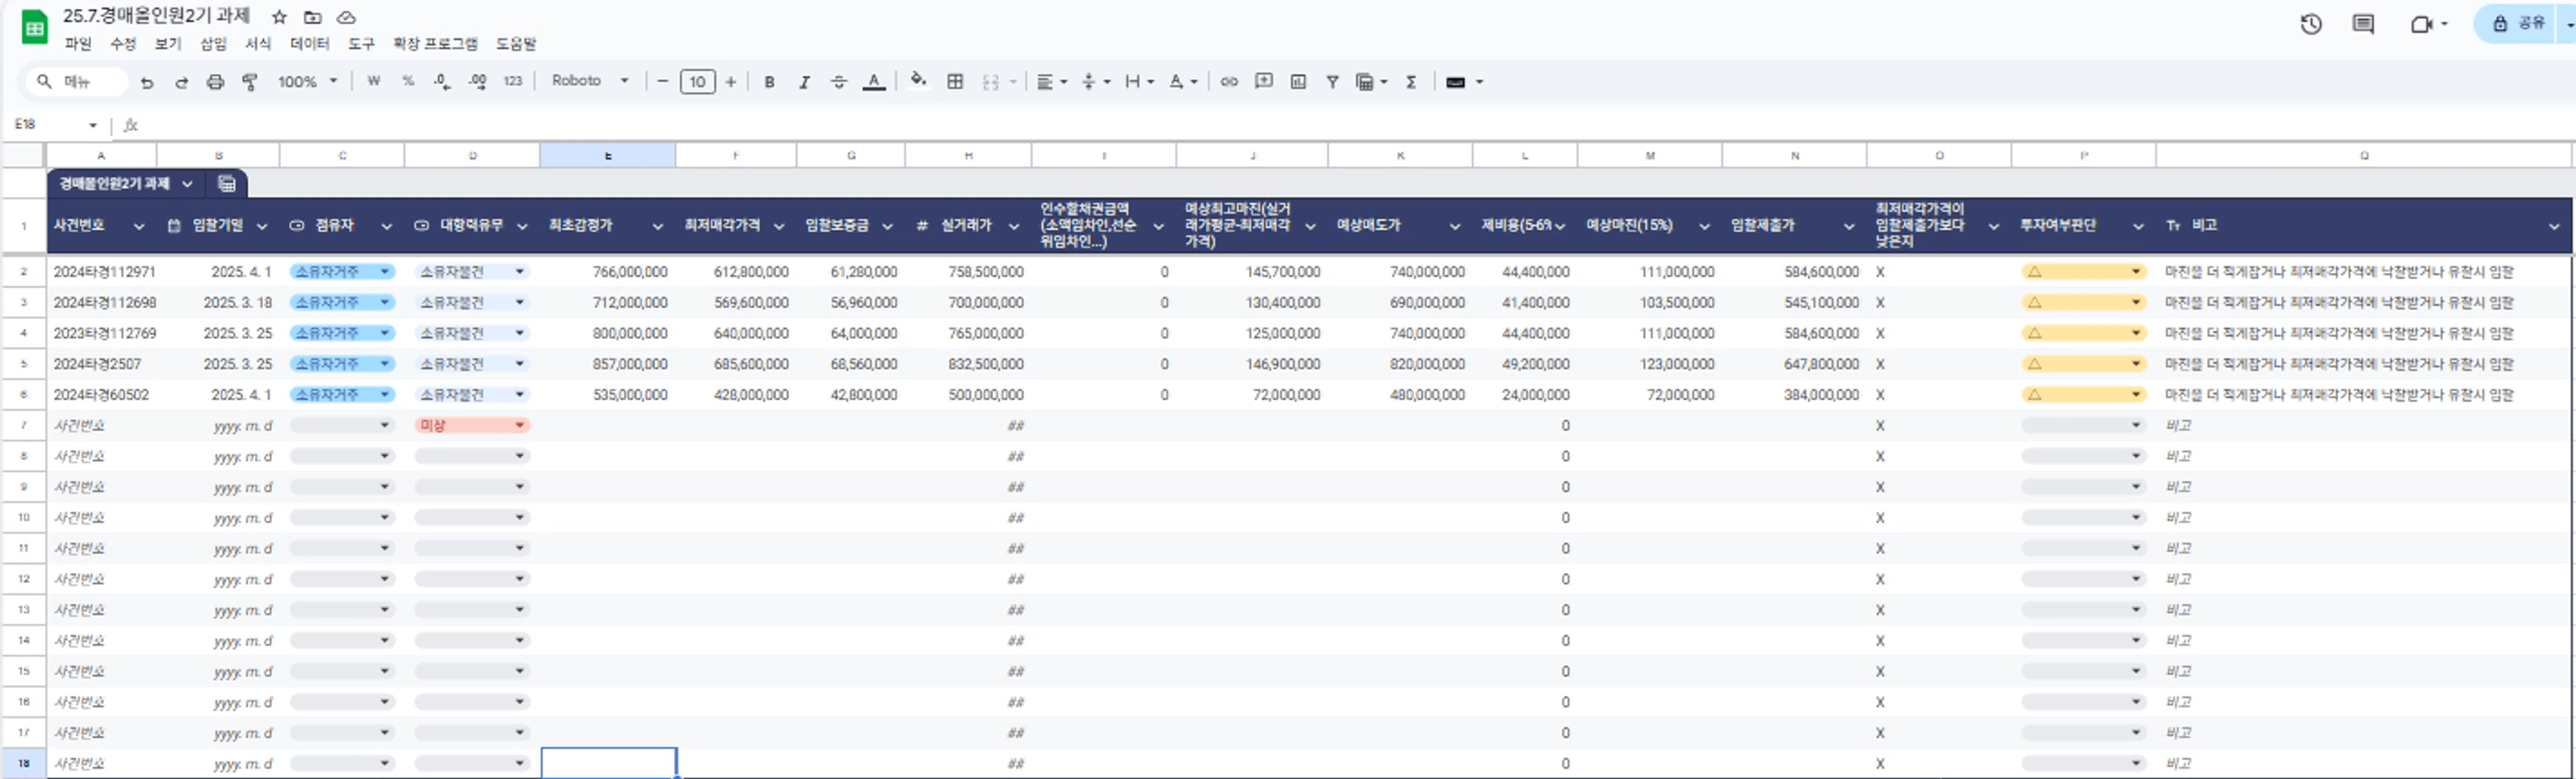Check the cloud save status icon

click(x=346, y=17)
